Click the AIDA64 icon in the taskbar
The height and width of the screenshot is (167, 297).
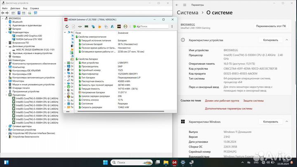point(174,161)
